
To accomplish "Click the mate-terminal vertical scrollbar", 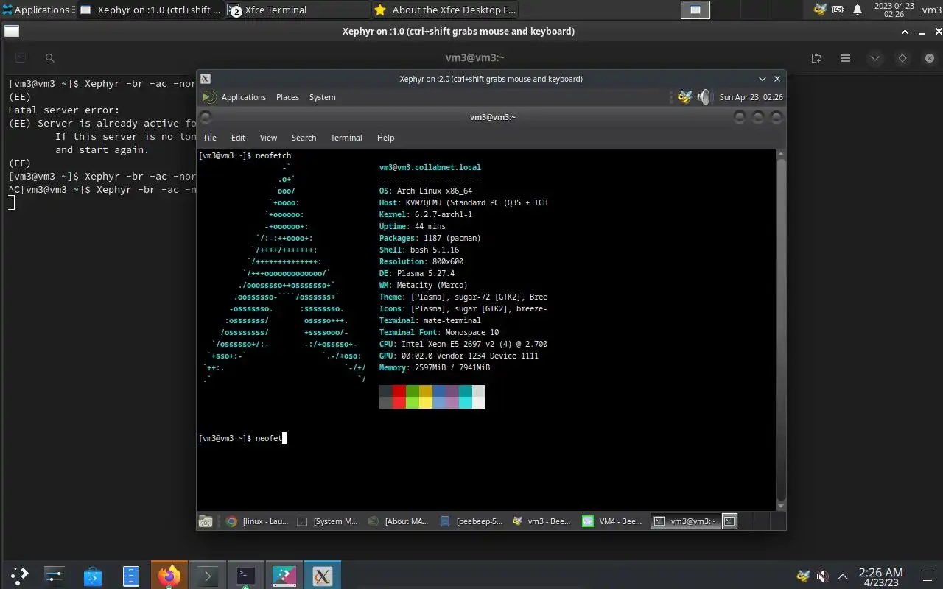I will (781, 330).
